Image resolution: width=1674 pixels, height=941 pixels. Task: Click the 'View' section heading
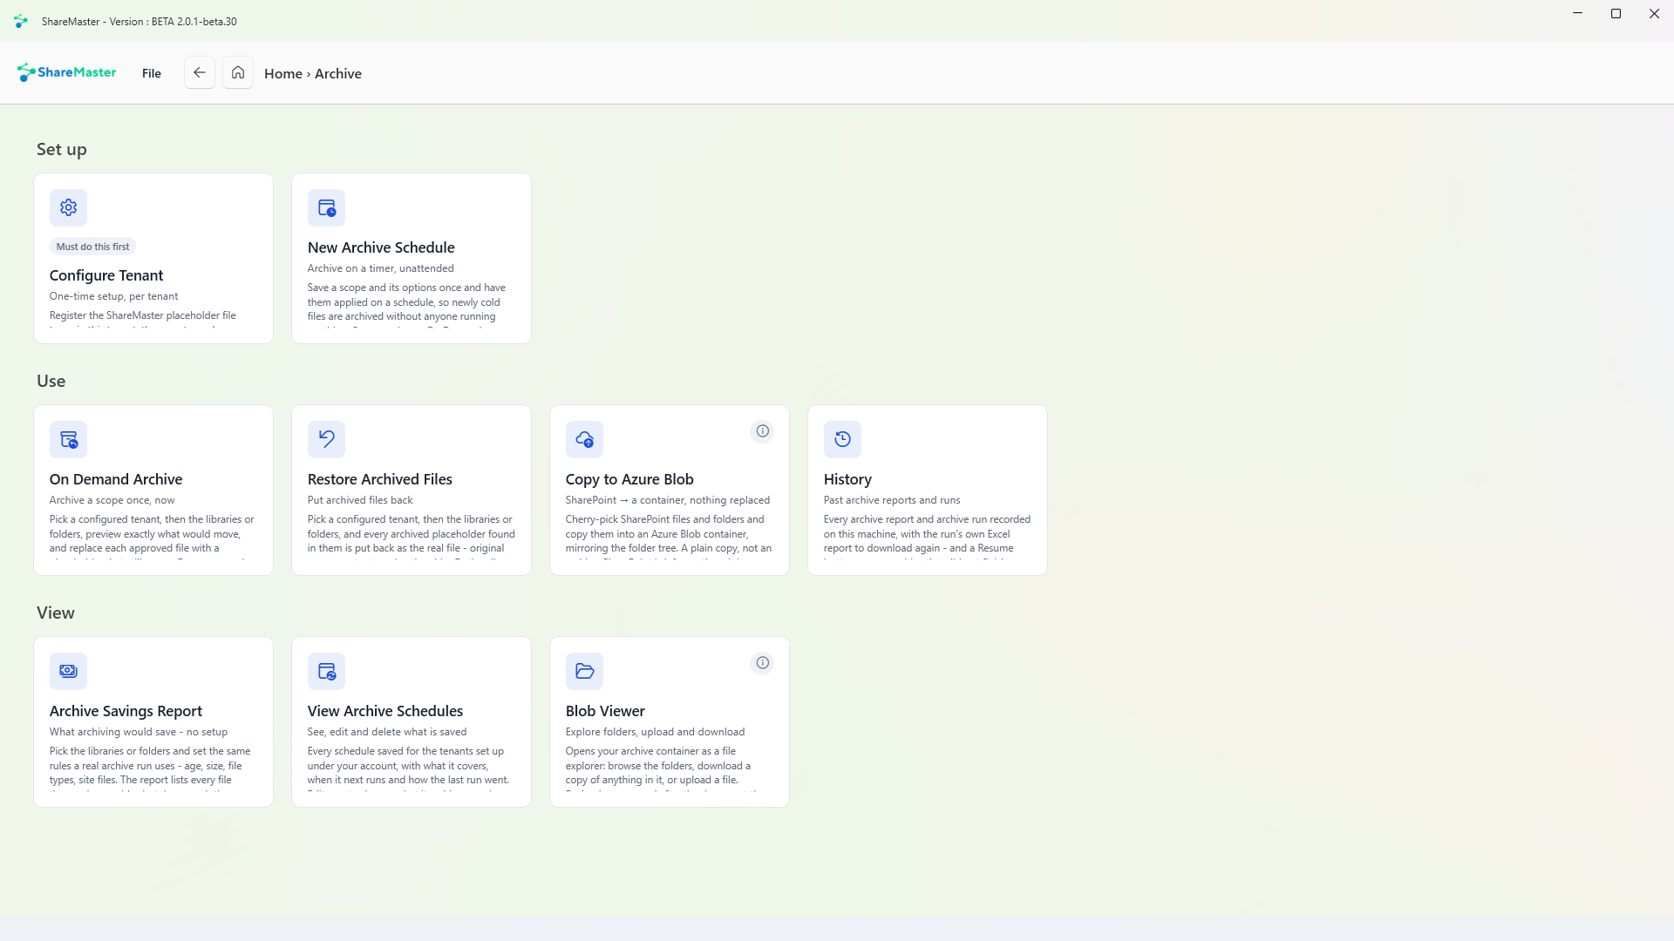(x=56, y=613)
